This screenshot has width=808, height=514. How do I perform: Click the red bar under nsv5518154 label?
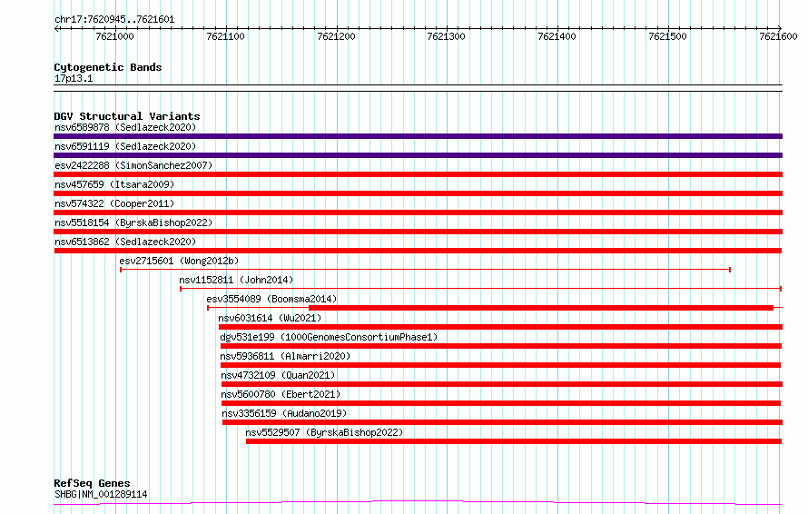418,232
